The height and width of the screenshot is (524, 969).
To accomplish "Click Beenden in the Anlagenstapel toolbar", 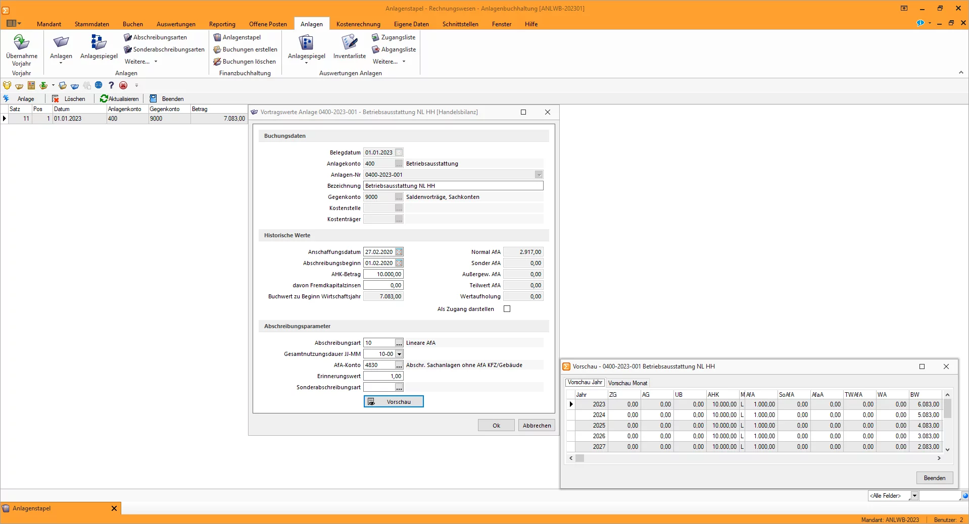I will [167, 99].
